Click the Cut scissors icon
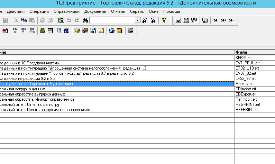This screenshot has height=164, width=275. click(16, 20)
